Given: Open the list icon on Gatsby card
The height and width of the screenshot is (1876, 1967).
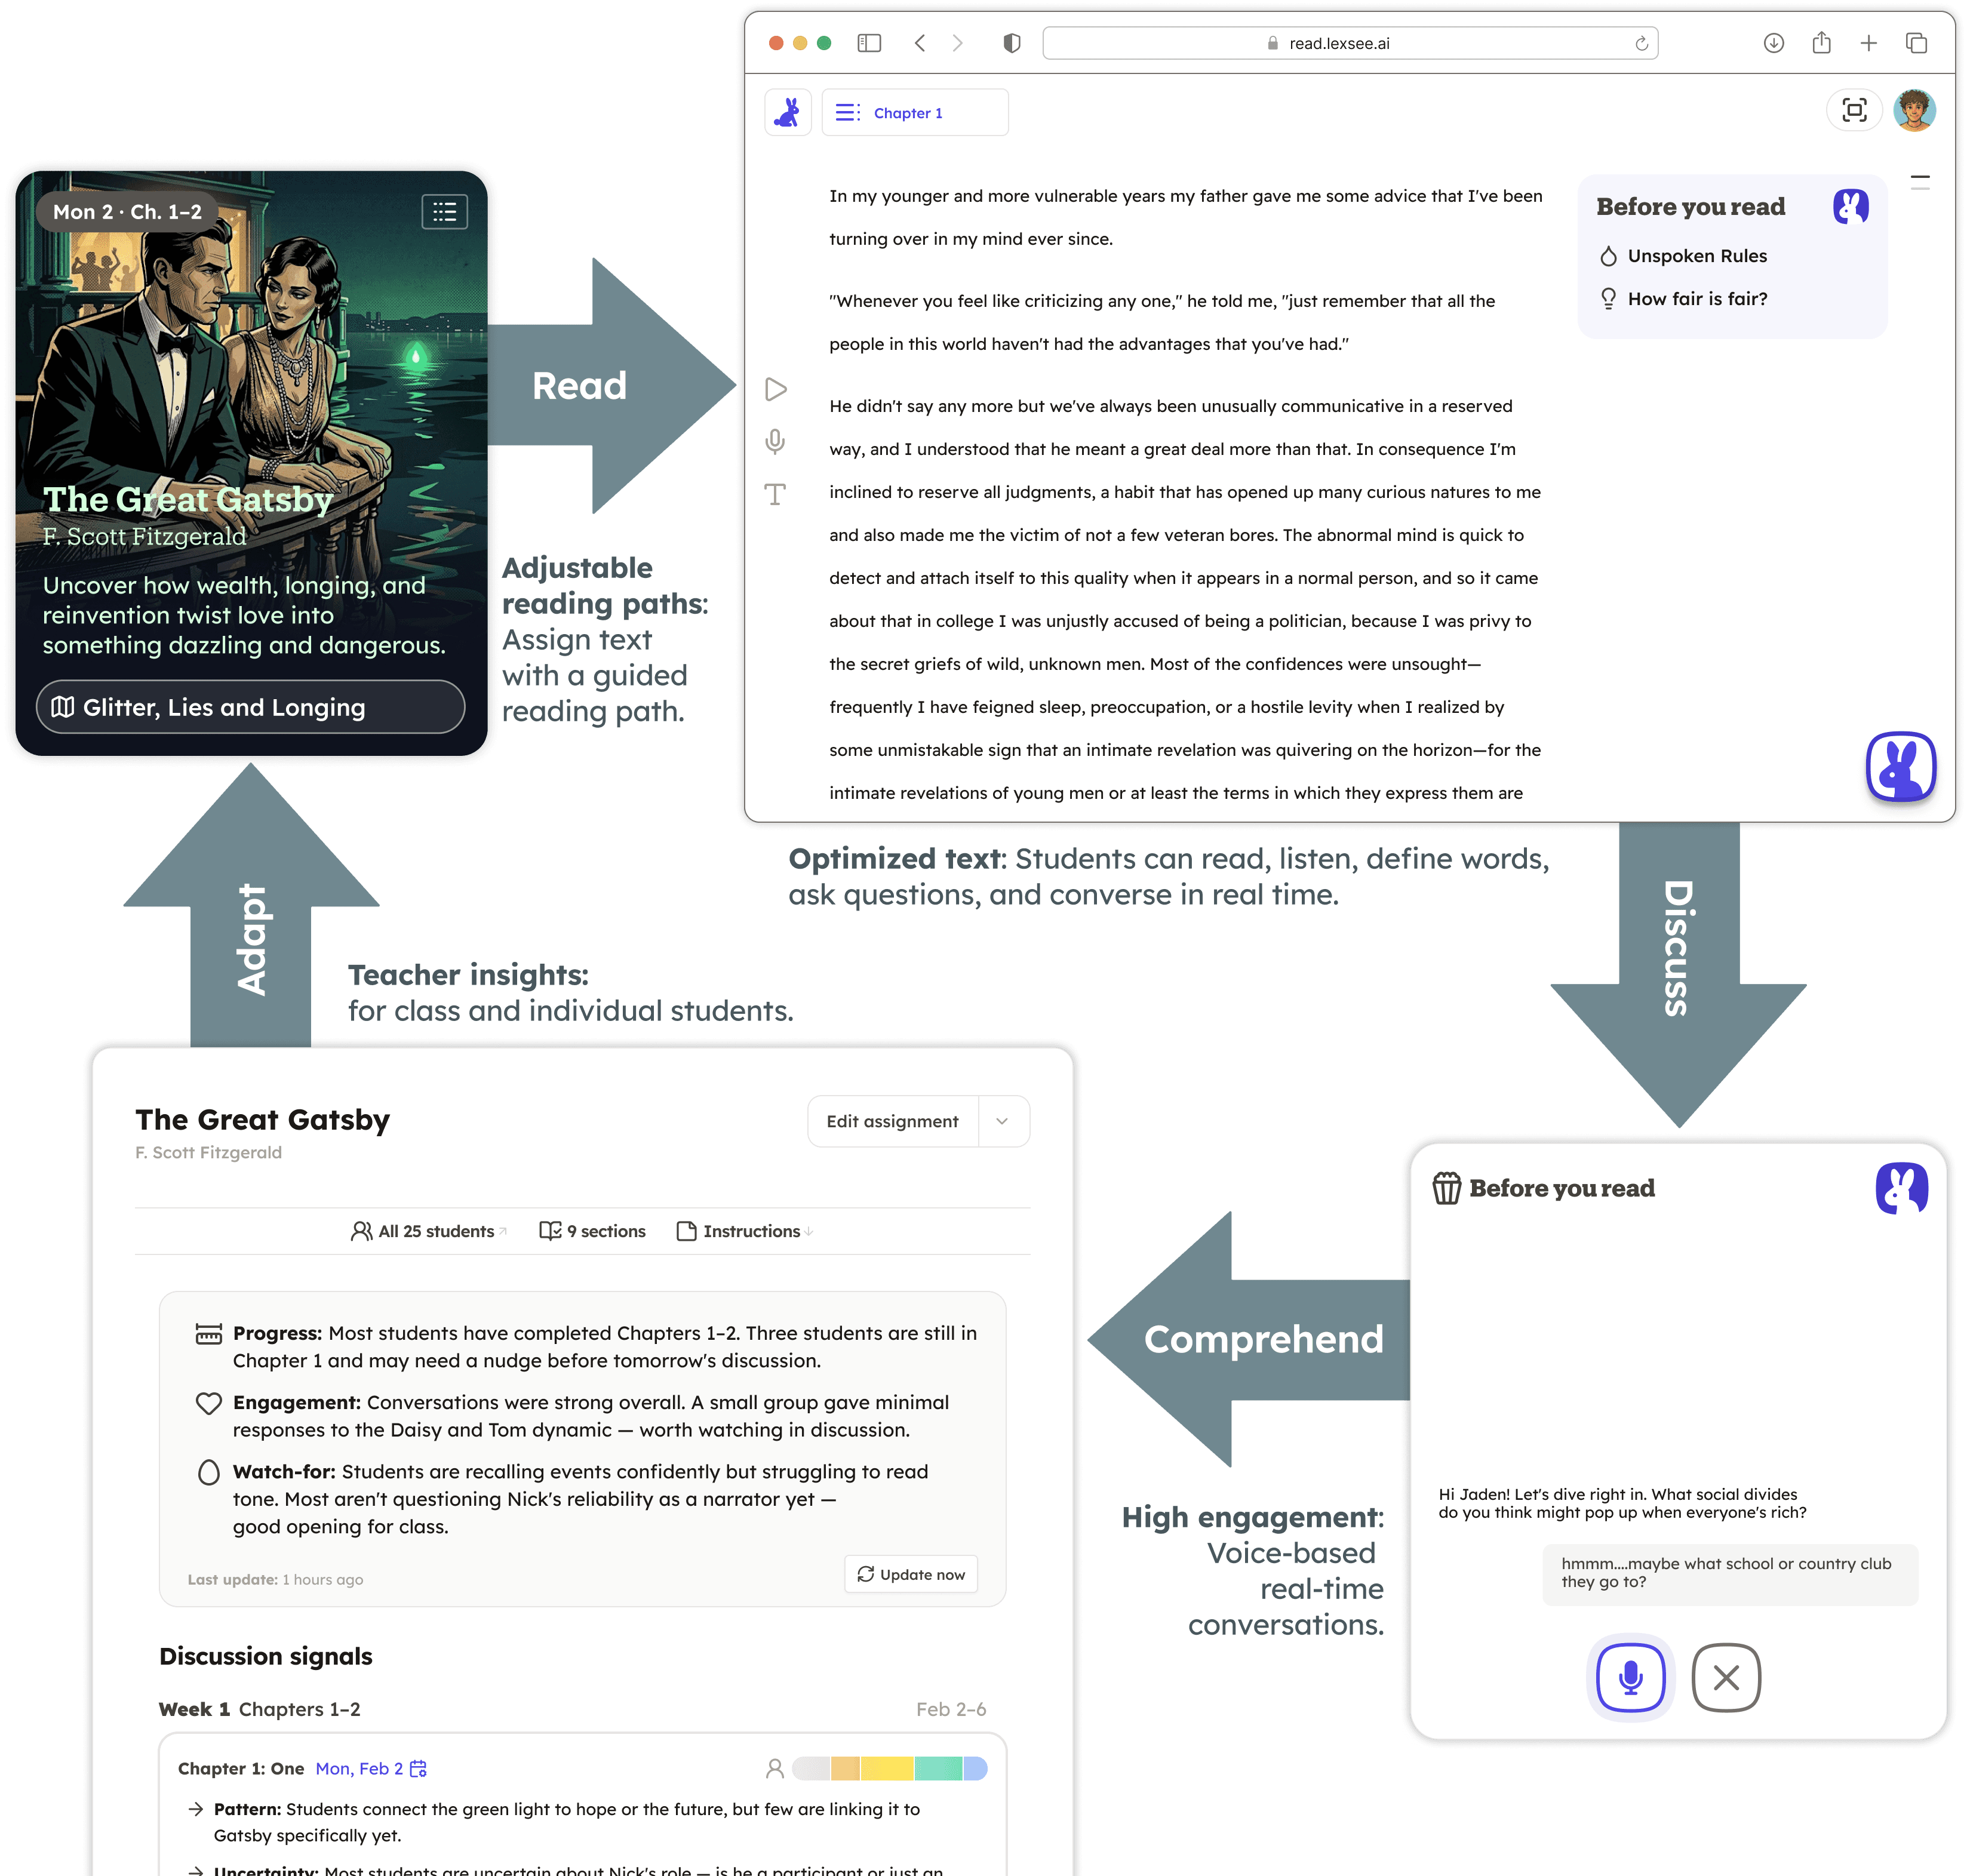Looking at the screenshot, I should (444, 212).
